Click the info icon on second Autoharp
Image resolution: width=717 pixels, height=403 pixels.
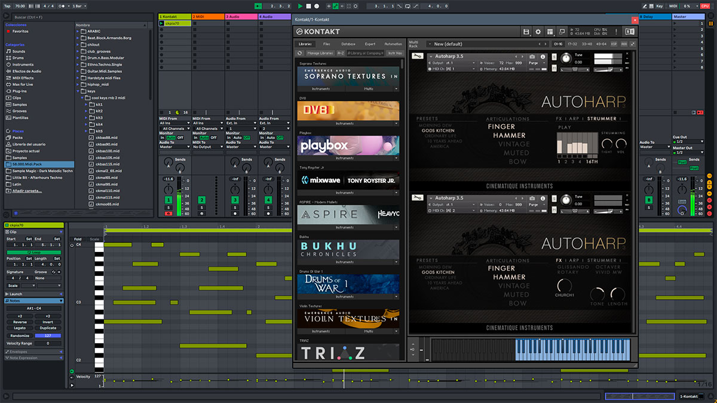coord(543,198)
